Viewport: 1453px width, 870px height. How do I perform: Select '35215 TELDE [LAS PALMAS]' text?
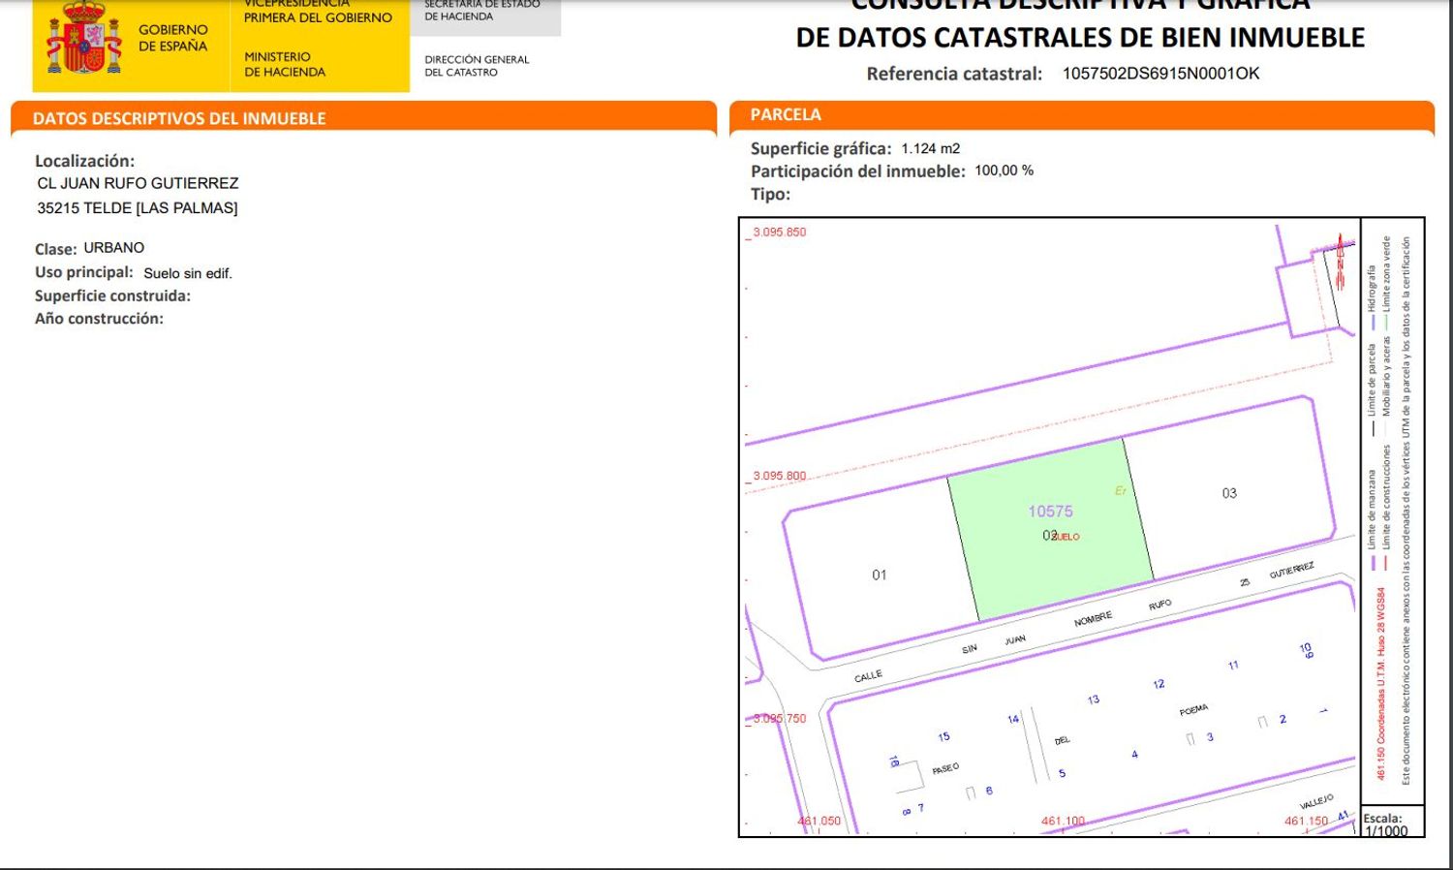pyautogui.click(x=138, y=208)
